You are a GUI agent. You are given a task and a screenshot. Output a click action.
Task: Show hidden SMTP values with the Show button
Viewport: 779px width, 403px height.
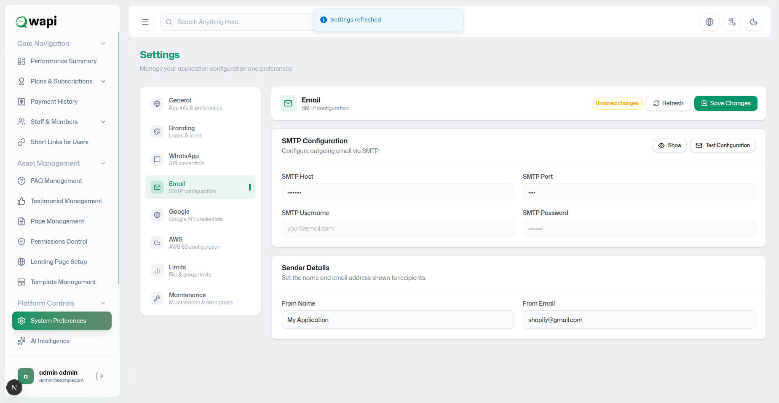point(670,145)
